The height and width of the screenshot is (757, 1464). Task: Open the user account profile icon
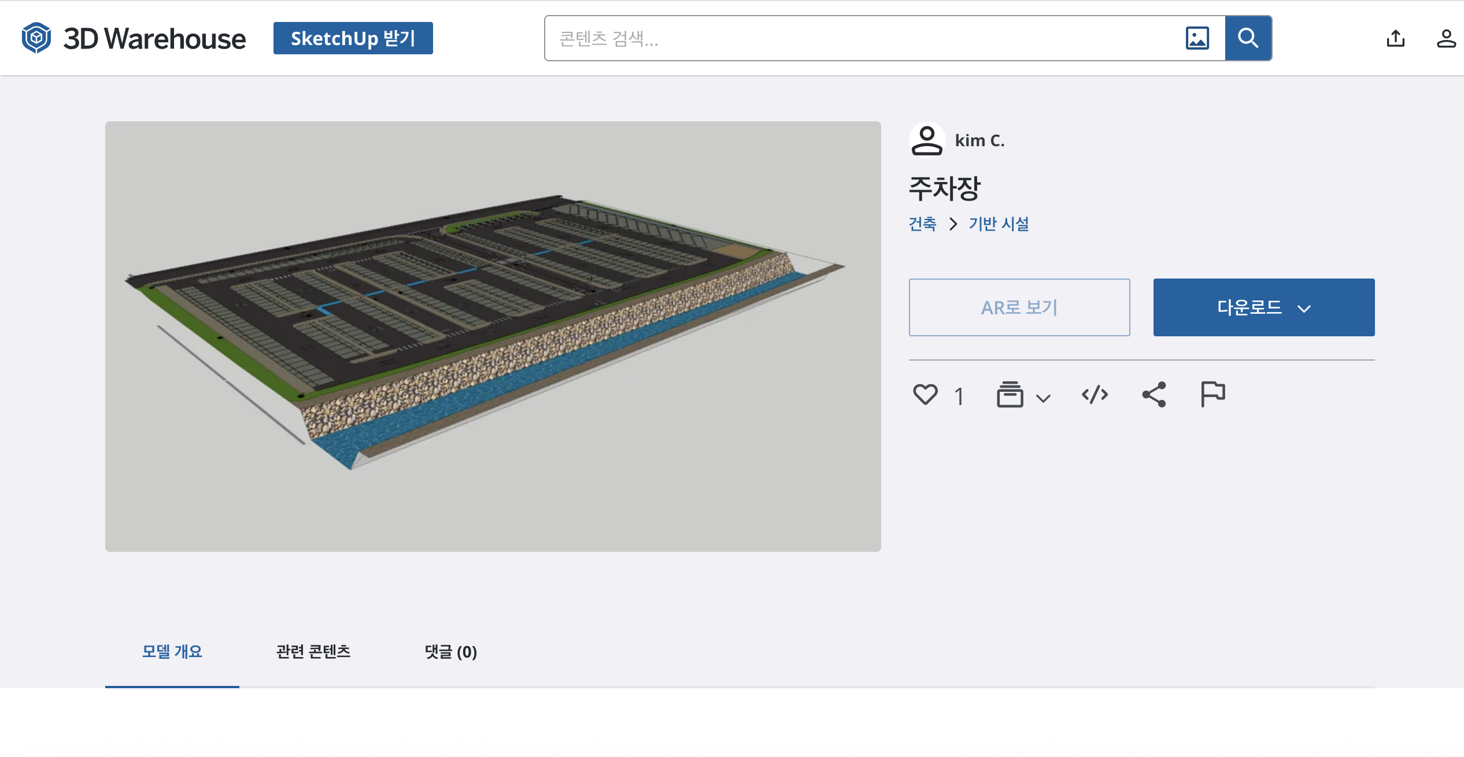[1445, 39]
